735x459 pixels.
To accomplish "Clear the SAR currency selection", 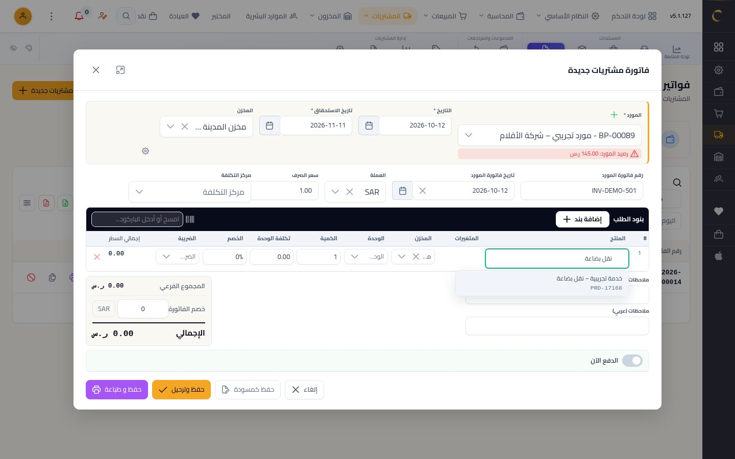I will 350,192.
